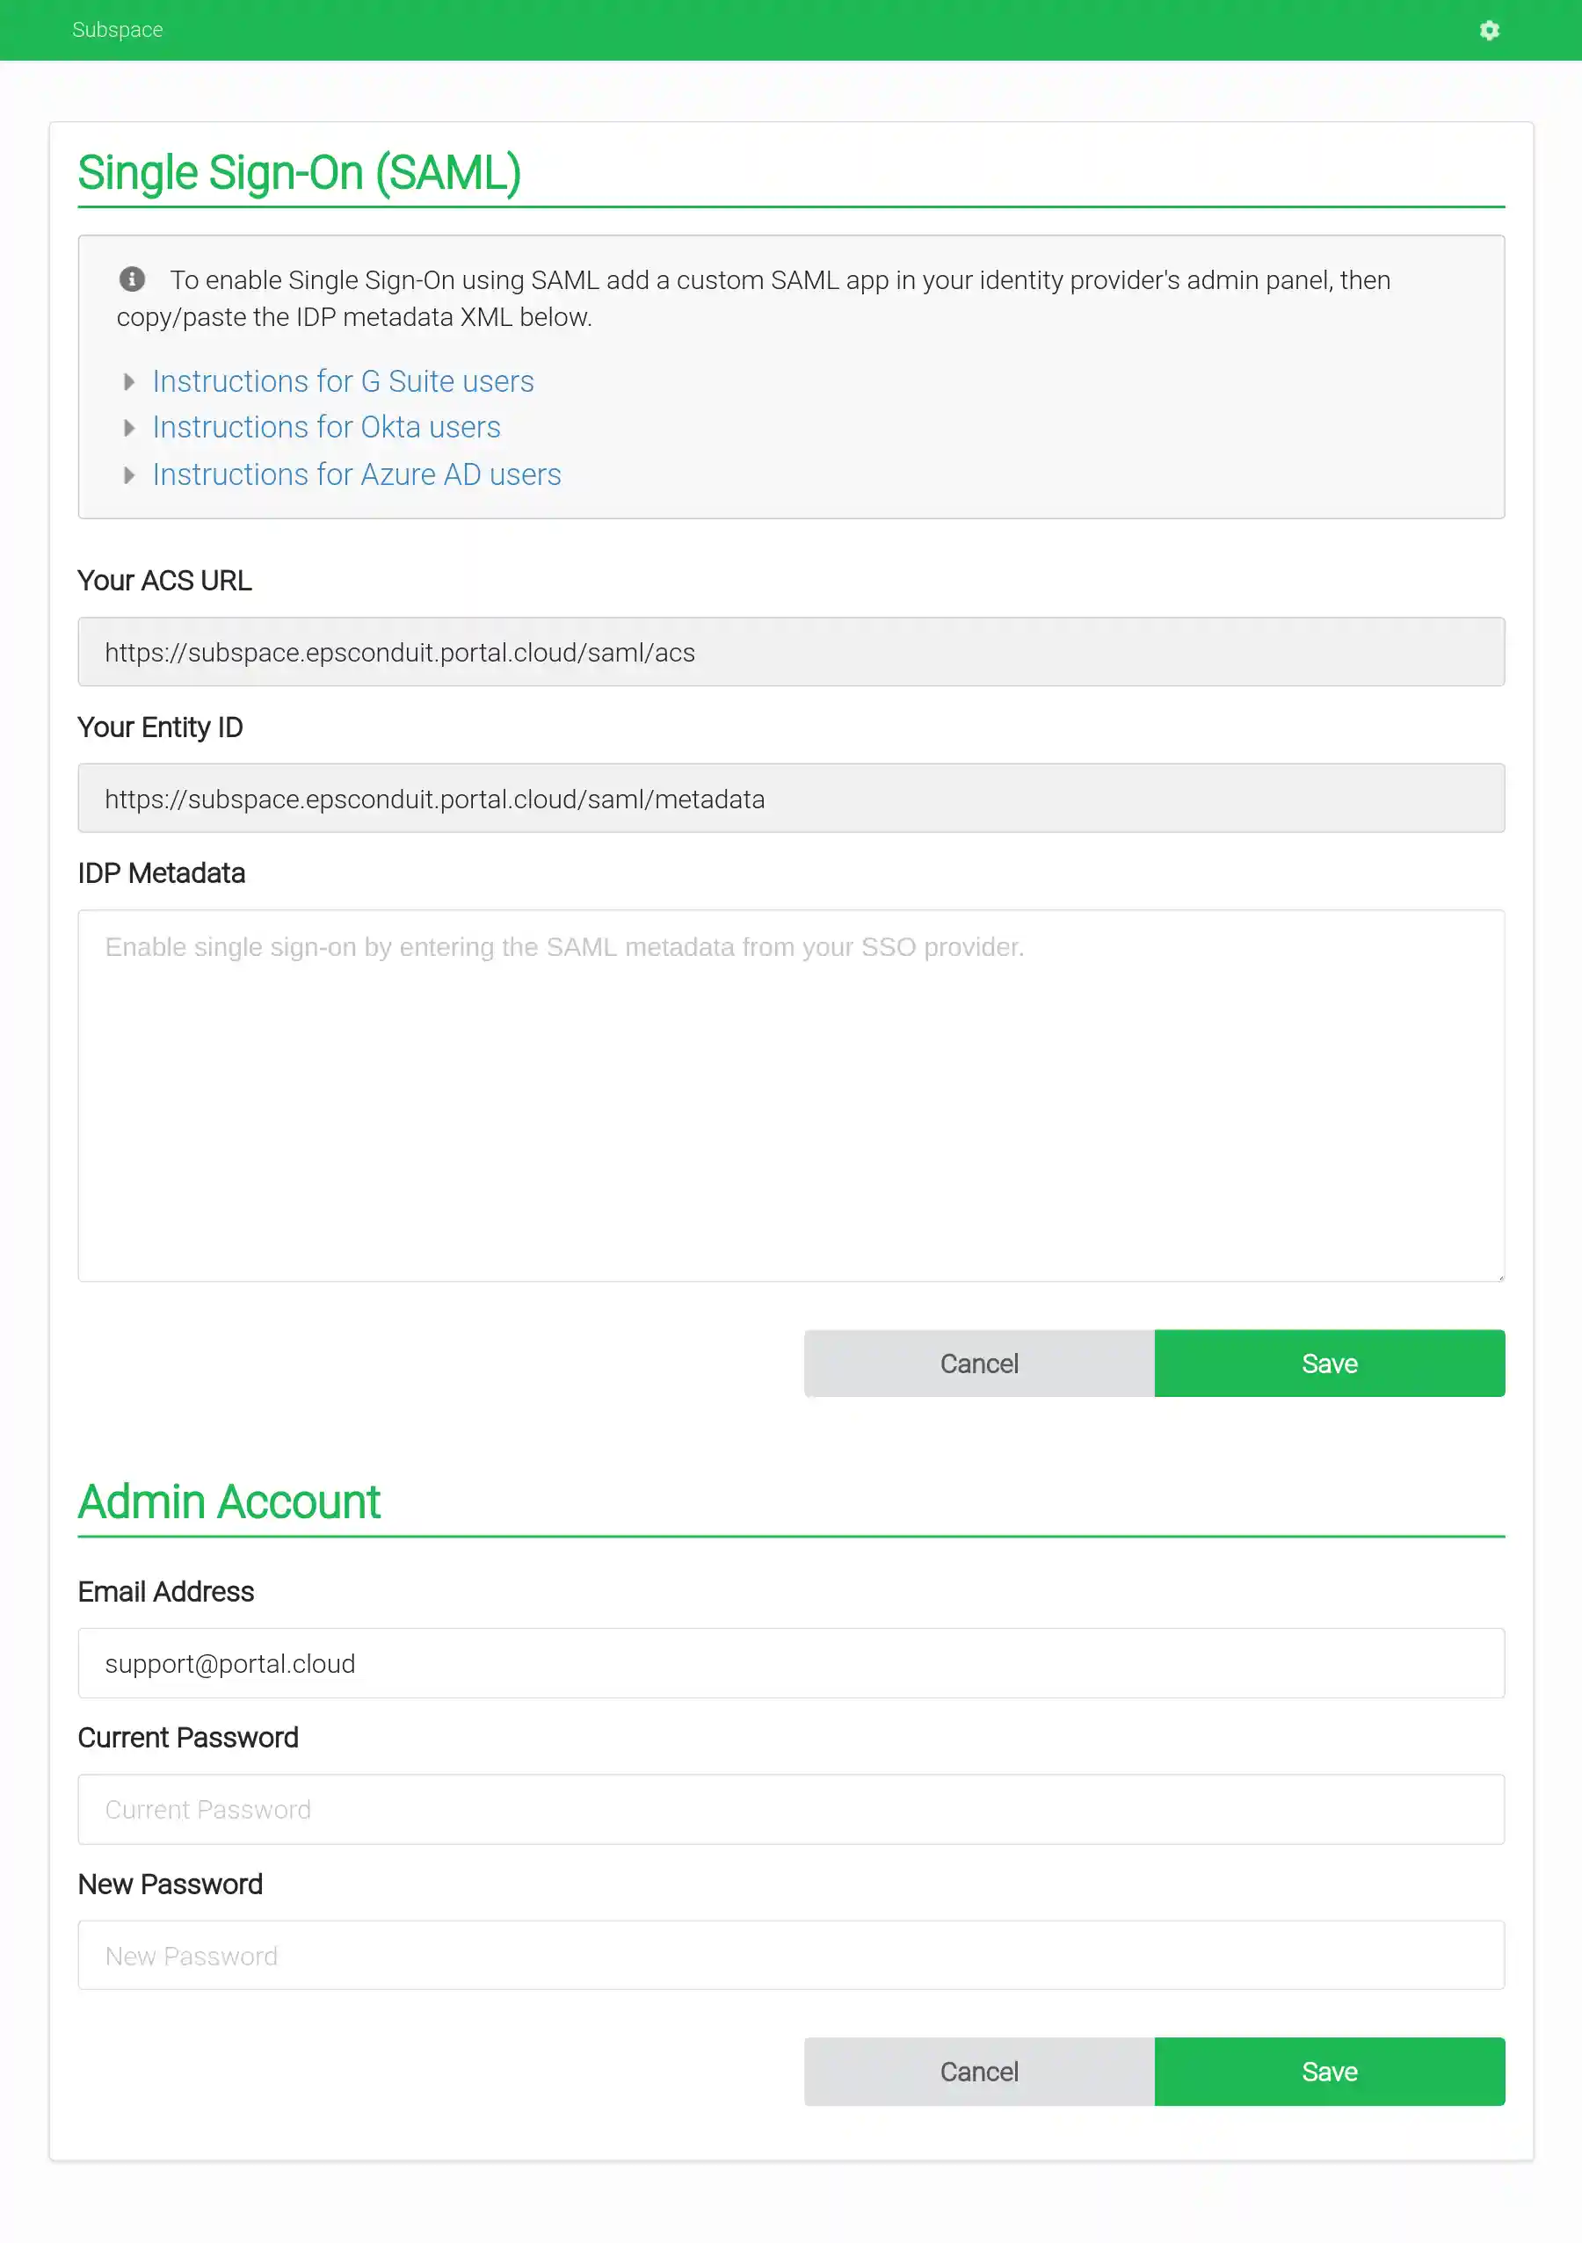This screenshot has height=2243, width=1582.
Task: Select the ACS URL field
Action: point(790,652)
